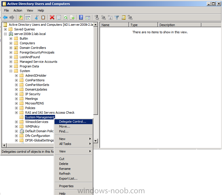
Task: Choose Delete from context menu
Action: (74, 164)
